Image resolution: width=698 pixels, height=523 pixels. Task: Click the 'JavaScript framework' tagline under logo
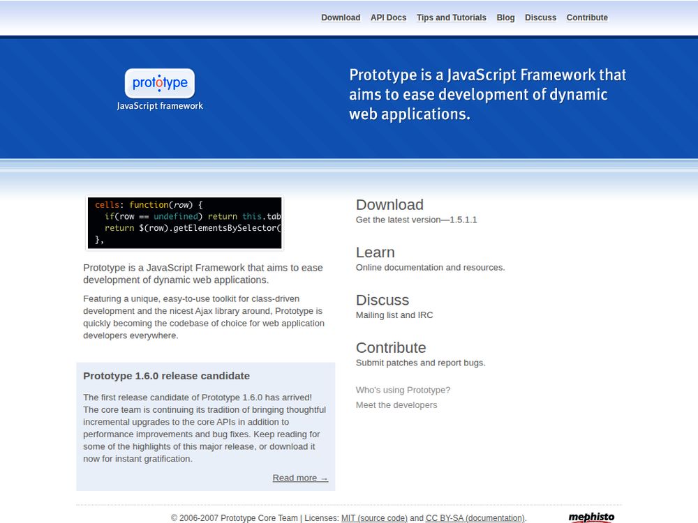(x=160, y=106)
